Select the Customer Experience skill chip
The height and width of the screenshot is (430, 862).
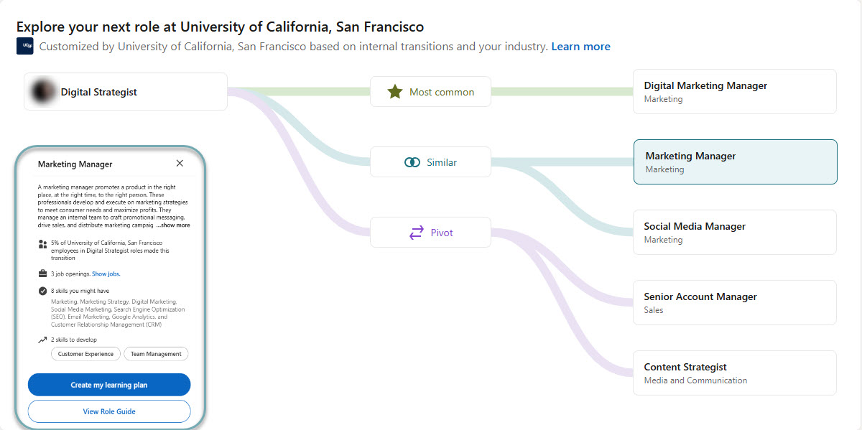(85, 354)
